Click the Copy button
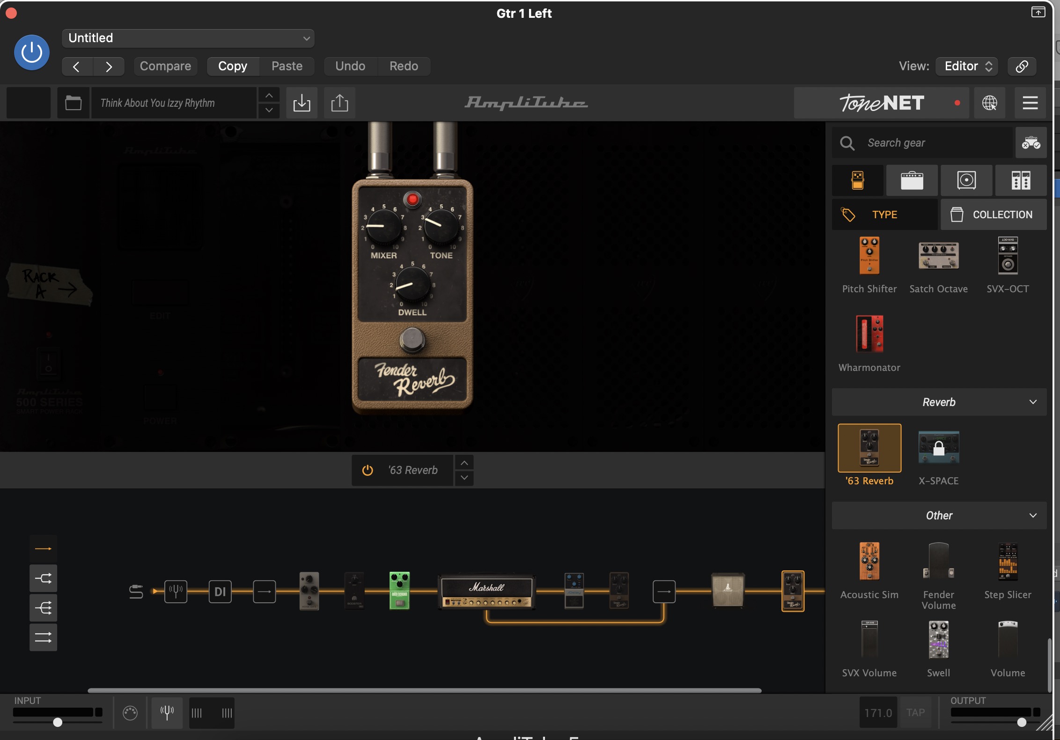This screenshot has width=1060, height=740. click(x=233, y=66)
